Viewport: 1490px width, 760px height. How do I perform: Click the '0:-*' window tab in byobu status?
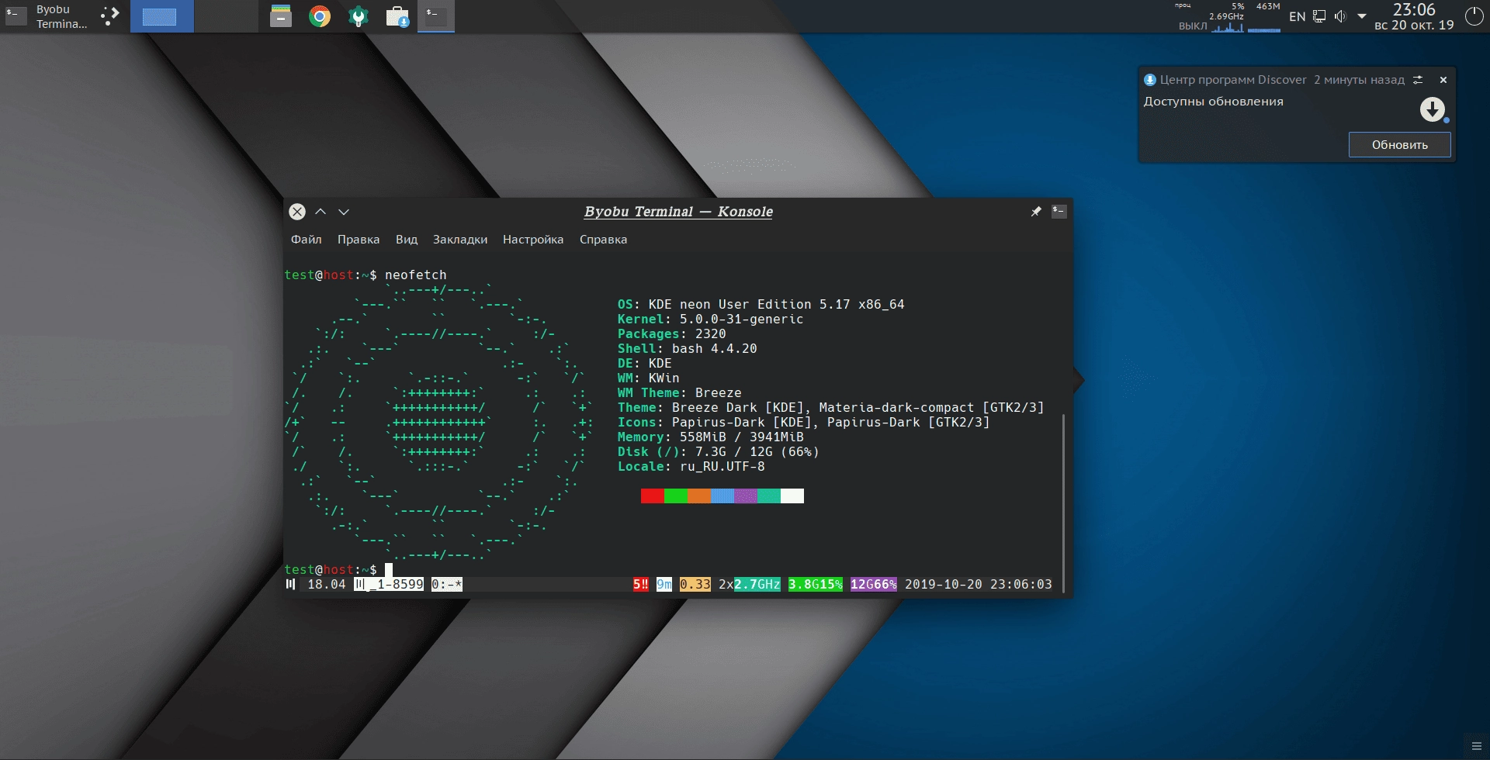447,585
